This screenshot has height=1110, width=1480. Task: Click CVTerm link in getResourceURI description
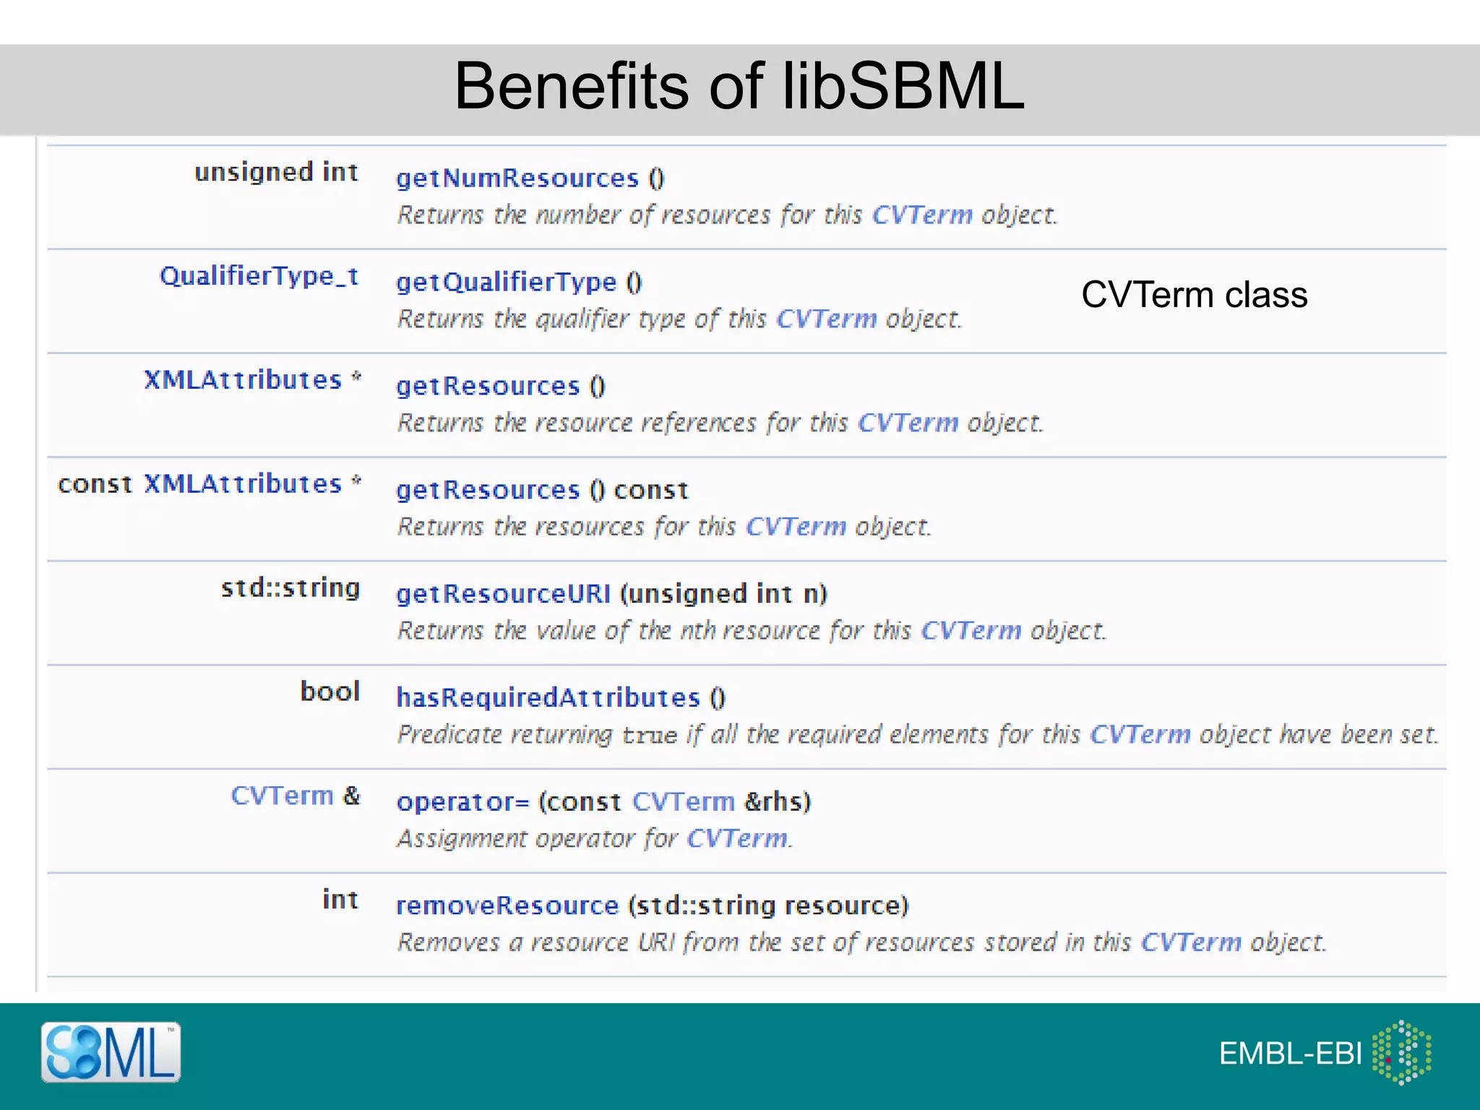coord(971,631)
